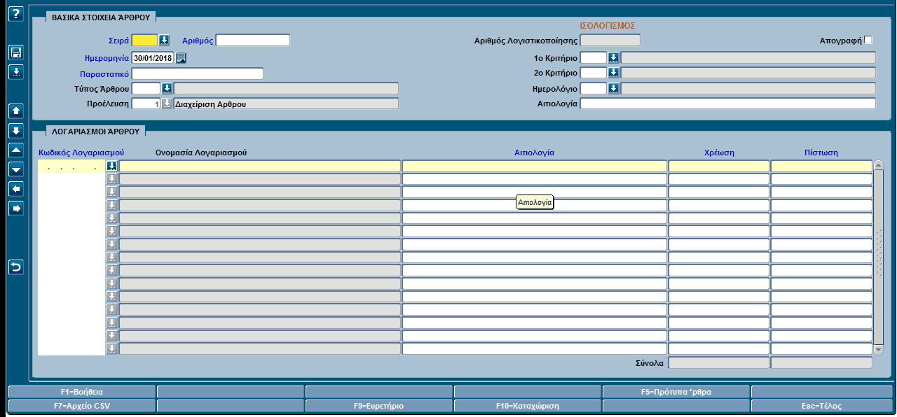The width and height of the screenshot is (897, 417).
Task: Click the Κωδικός Λογαριασμού column header
Action: point(81,152)
